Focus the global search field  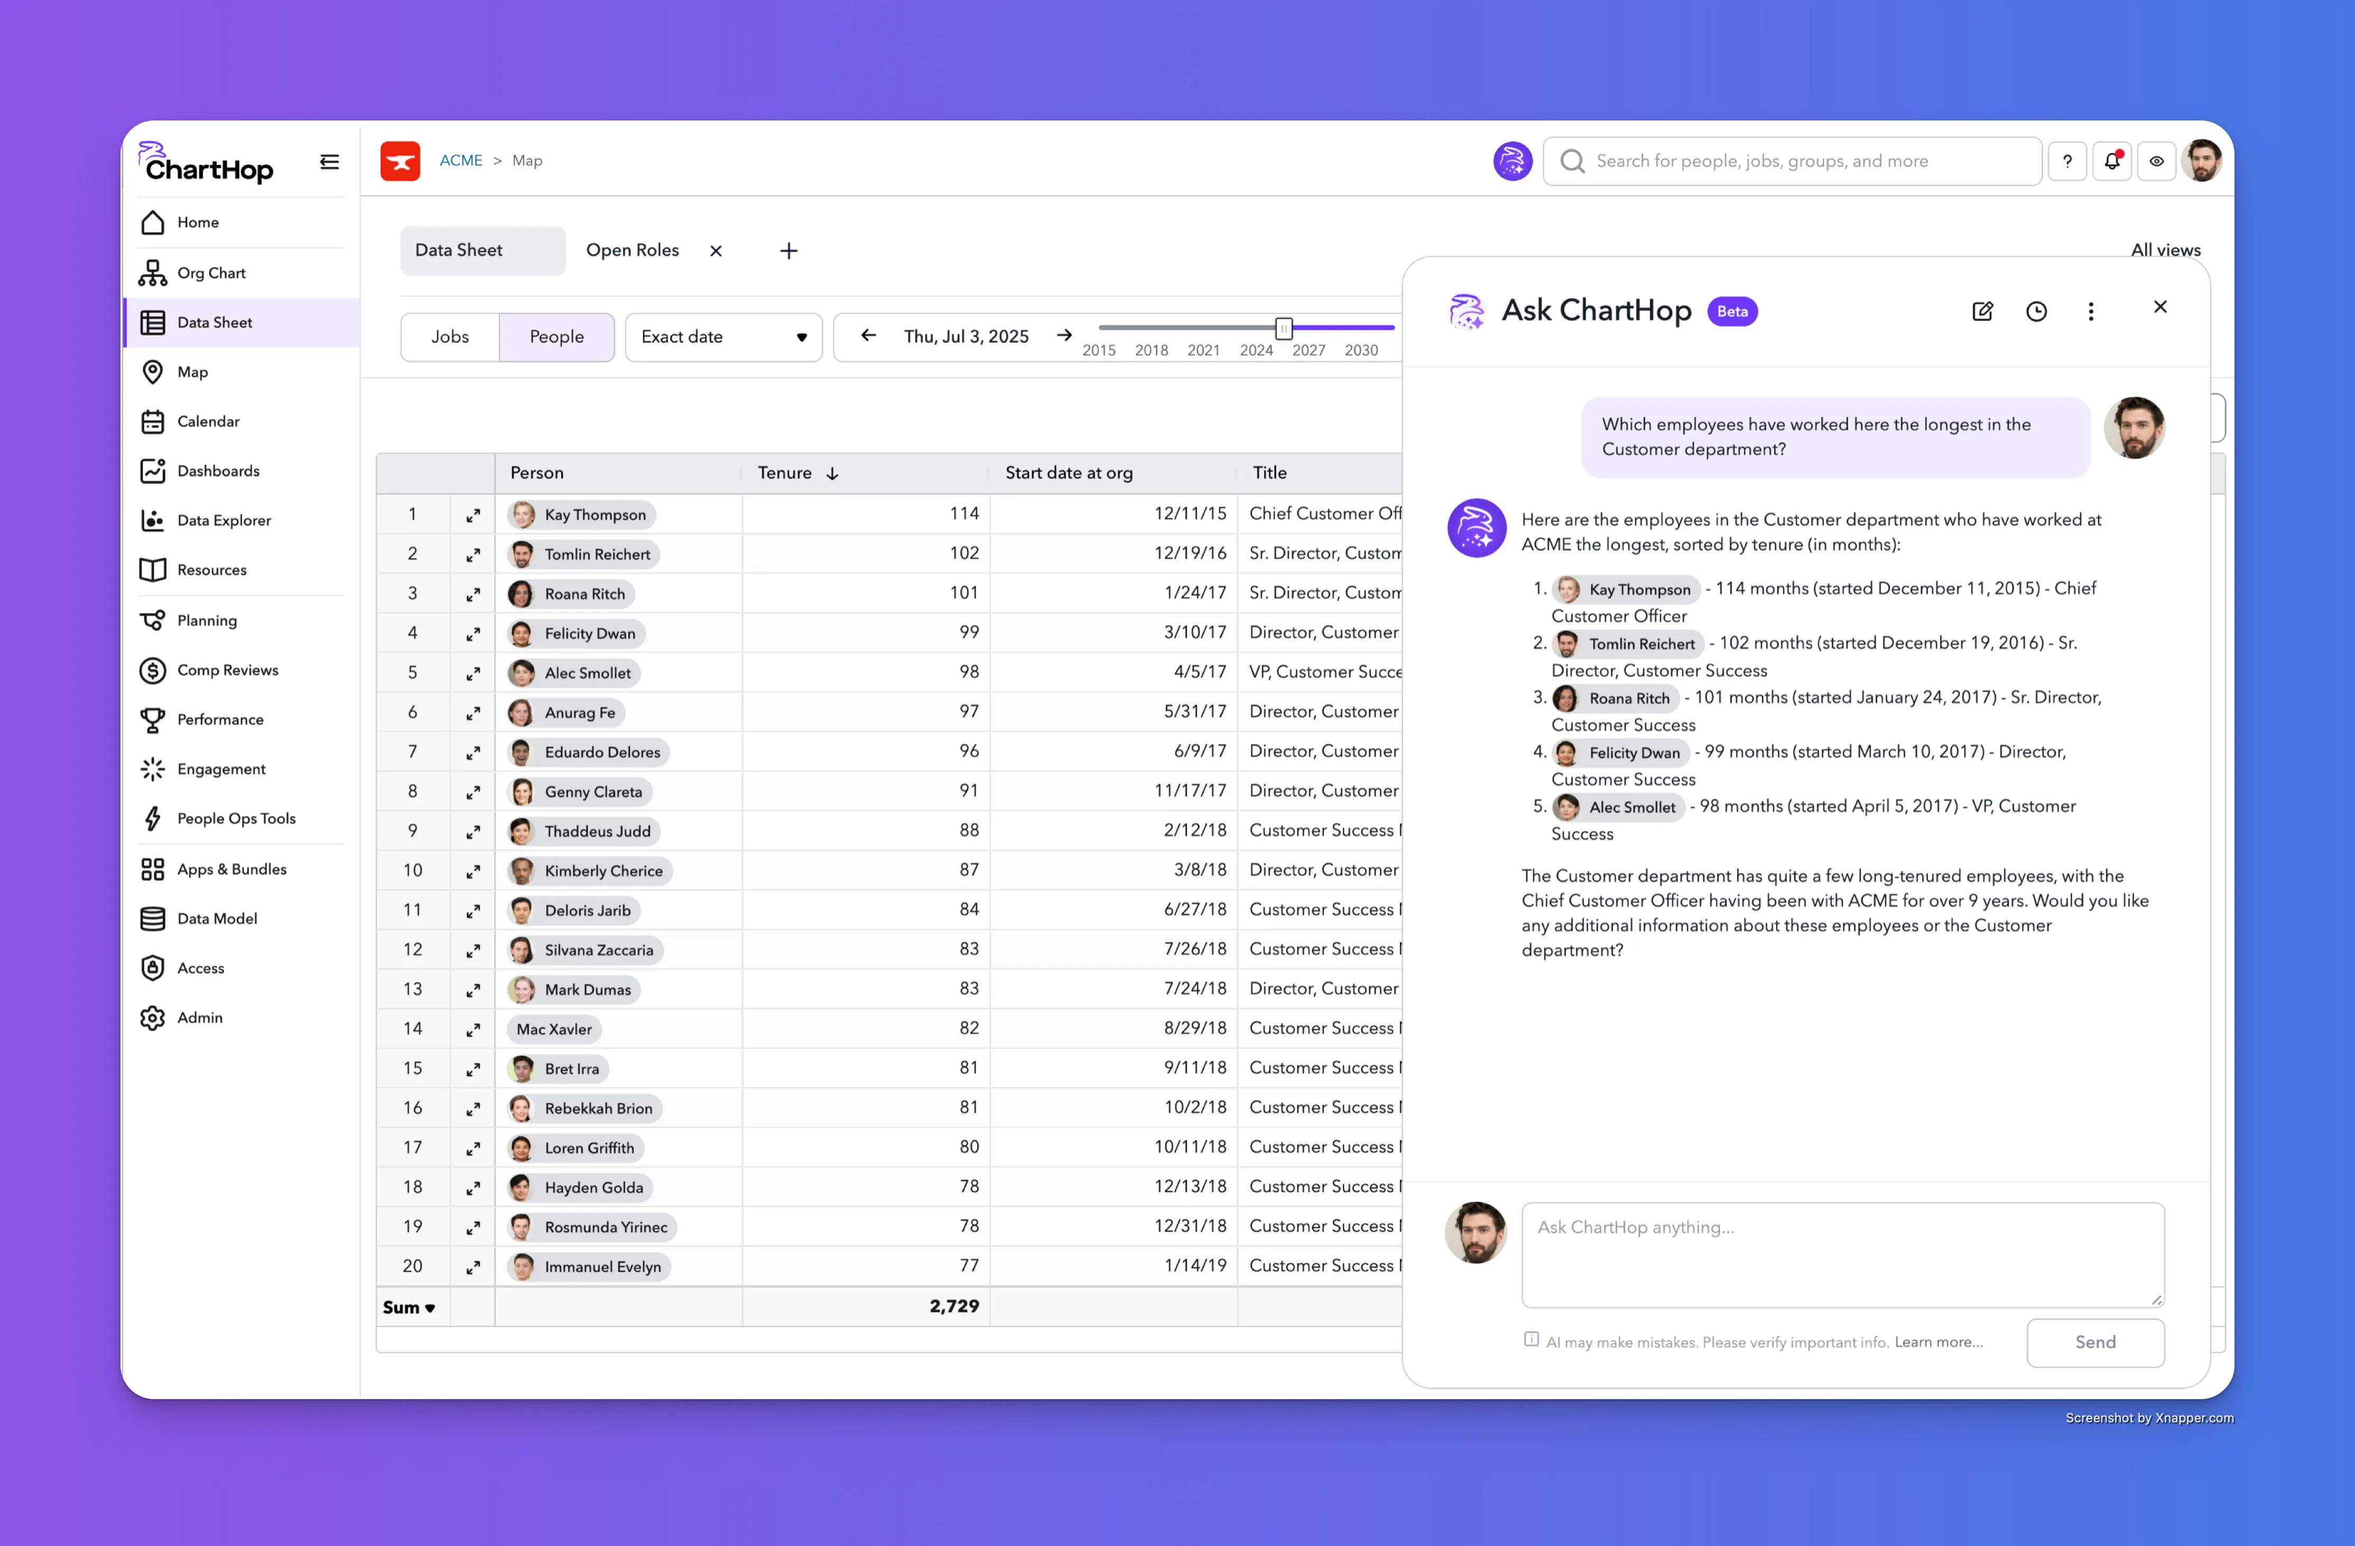click(1793, 161)
